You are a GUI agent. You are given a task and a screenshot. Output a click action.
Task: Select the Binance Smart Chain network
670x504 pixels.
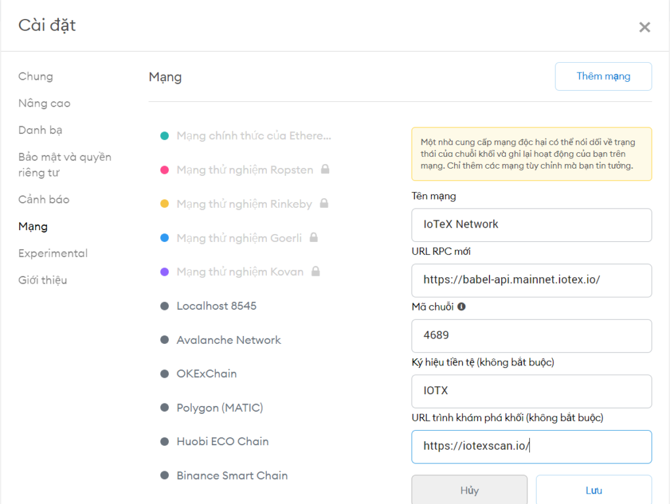pyautogui.click(x=232, y=475)
